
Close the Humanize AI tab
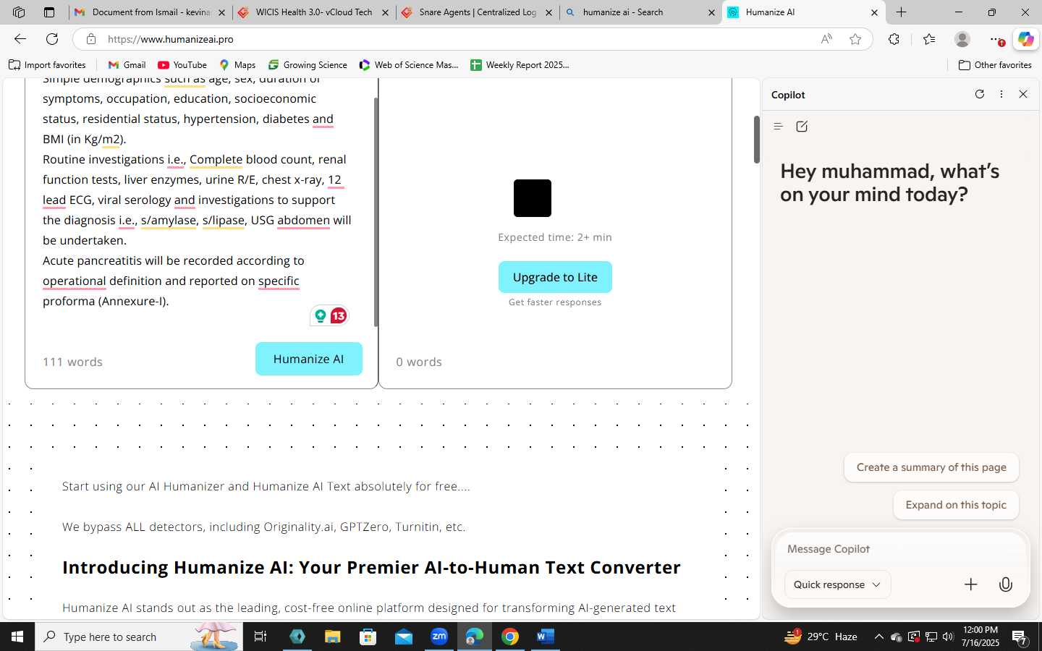point(874,12)
